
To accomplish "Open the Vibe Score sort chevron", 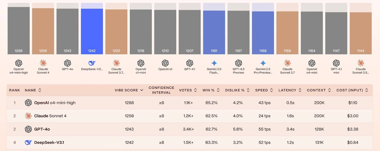I will click(x=142, y=90).
